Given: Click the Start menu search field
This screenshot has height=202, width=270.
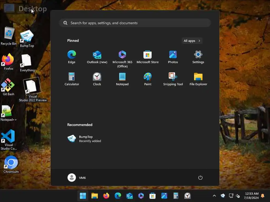Looking at the screenshot, I should click(135, 23).
